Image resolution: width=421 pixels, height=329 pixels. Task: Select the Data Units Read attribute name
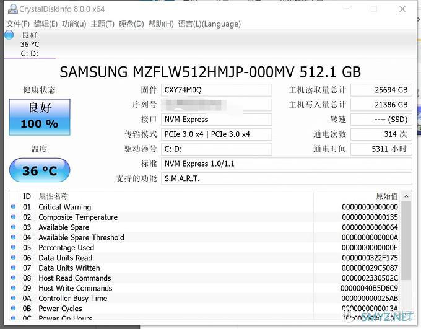[66, 258]
